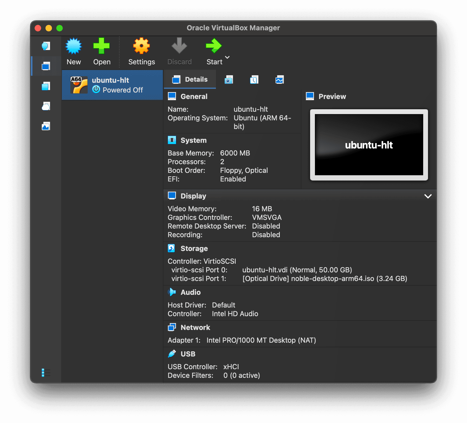467x423 pixels.
Task: Click the System chip icon
Action: tap(172, 140)
